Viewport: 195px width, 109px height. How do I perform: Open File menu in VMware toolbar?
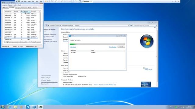[x=22, y=1]
